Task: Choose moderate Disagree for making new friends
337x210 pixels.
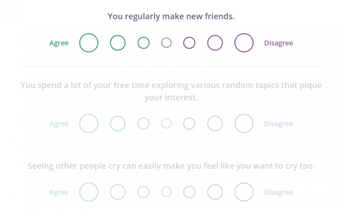Action: click(x=215, y=43)
